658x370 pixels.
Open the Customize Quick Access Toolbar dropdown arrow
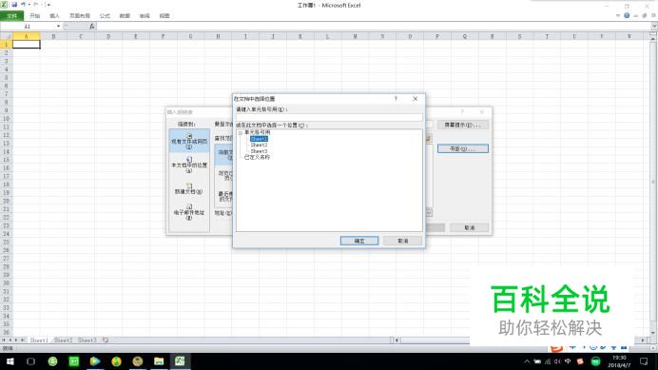pyautogui.click(x=49, y=5)
